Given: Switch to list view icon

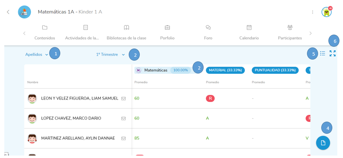Looking at the screenshot, I should [323, 53].
